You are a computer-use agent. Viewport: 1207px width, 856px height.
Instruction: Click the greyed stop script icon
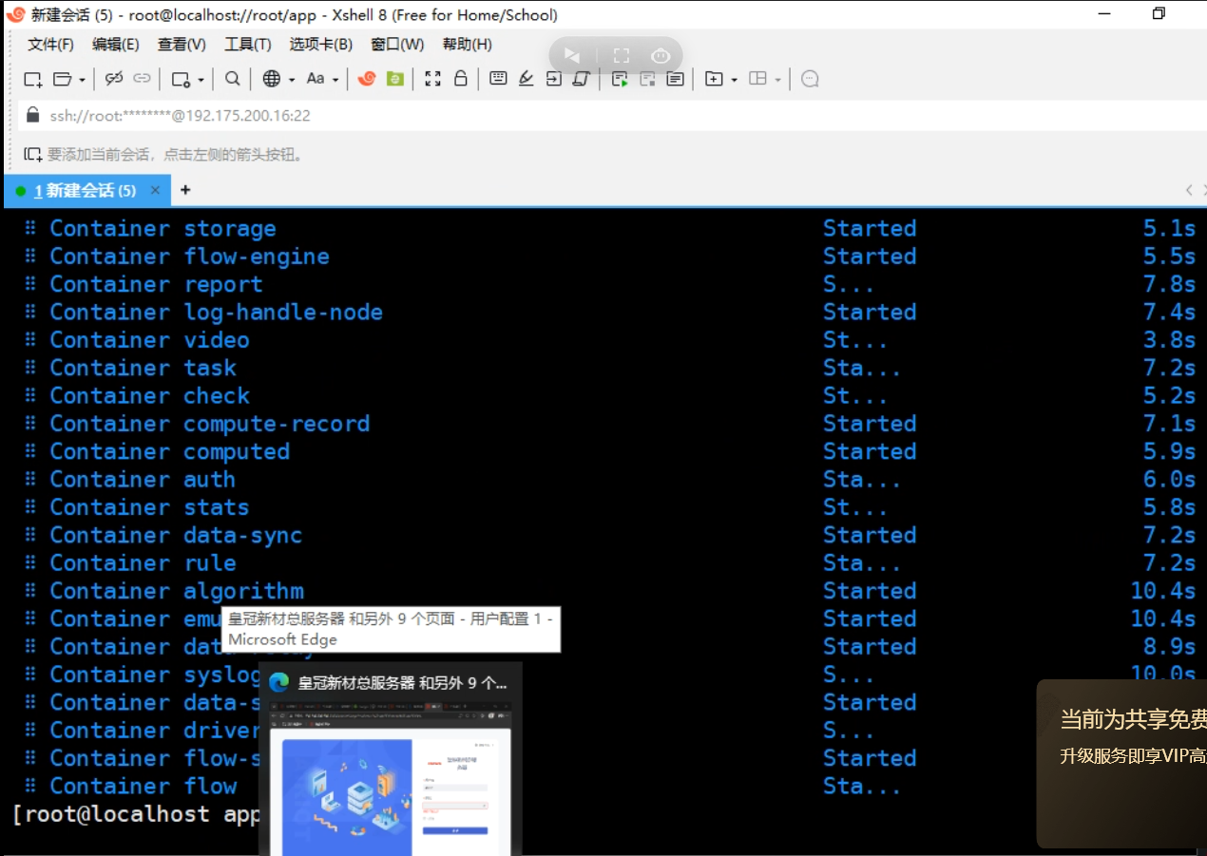click(647, 79)
